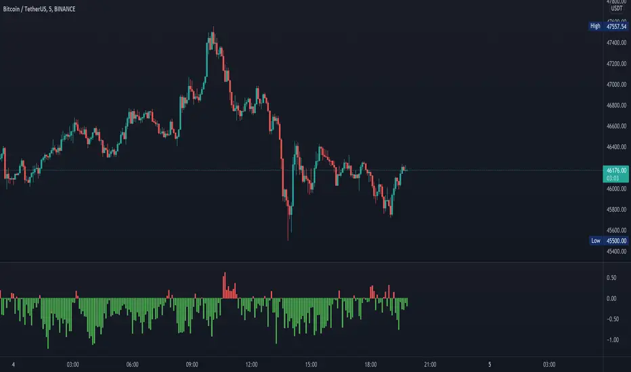Click 45800.00 on the price scale

pyautogui.click(x=615, y=210)
